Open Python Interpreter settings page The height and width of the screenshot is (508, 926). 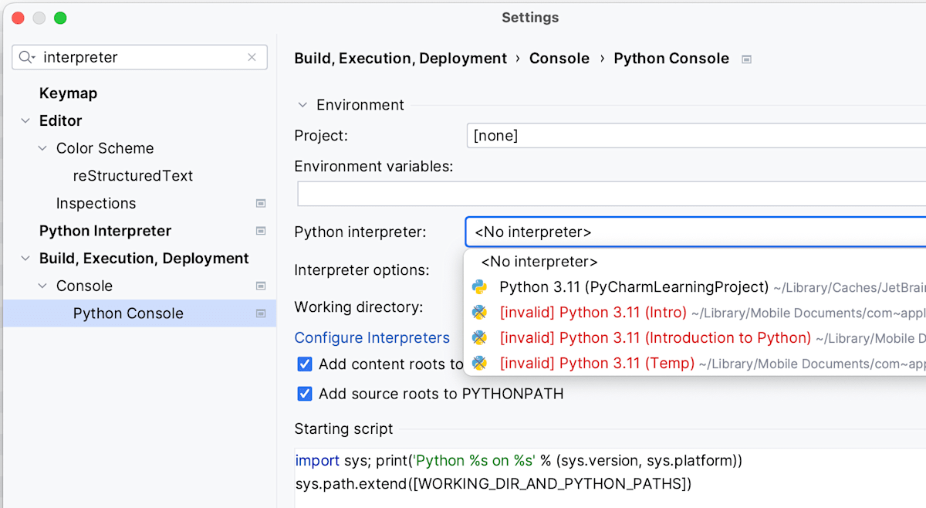[x=105, y=231]
